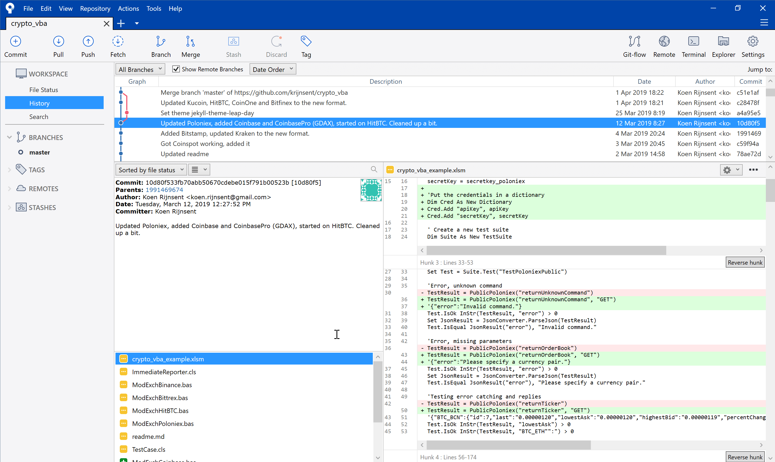
Task: Uncheck Show Remote Branches checkbox
Action: click(x=176, y=69)
